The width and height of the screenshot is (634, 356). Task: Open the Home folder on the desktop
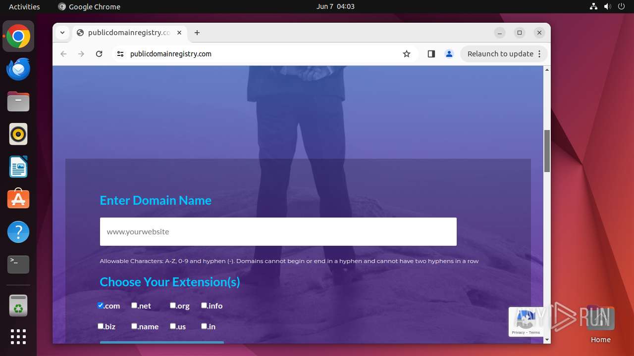click(600, 325)
